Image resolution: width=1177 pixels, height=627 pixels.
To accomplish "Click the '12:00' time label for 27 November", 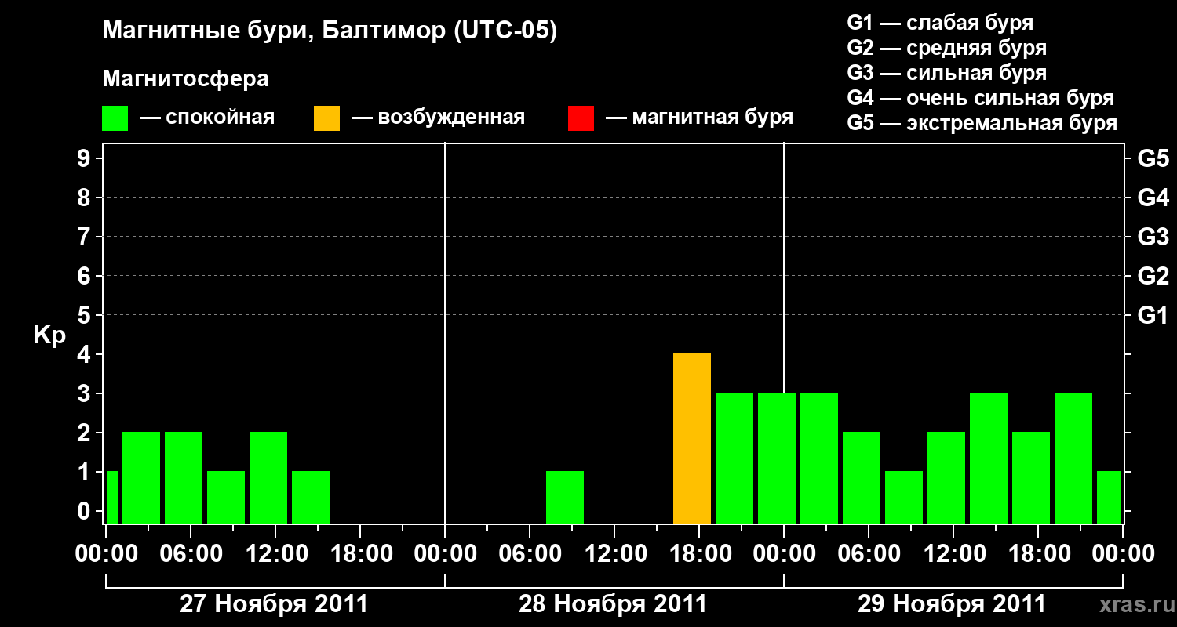I will coord(276,554).
